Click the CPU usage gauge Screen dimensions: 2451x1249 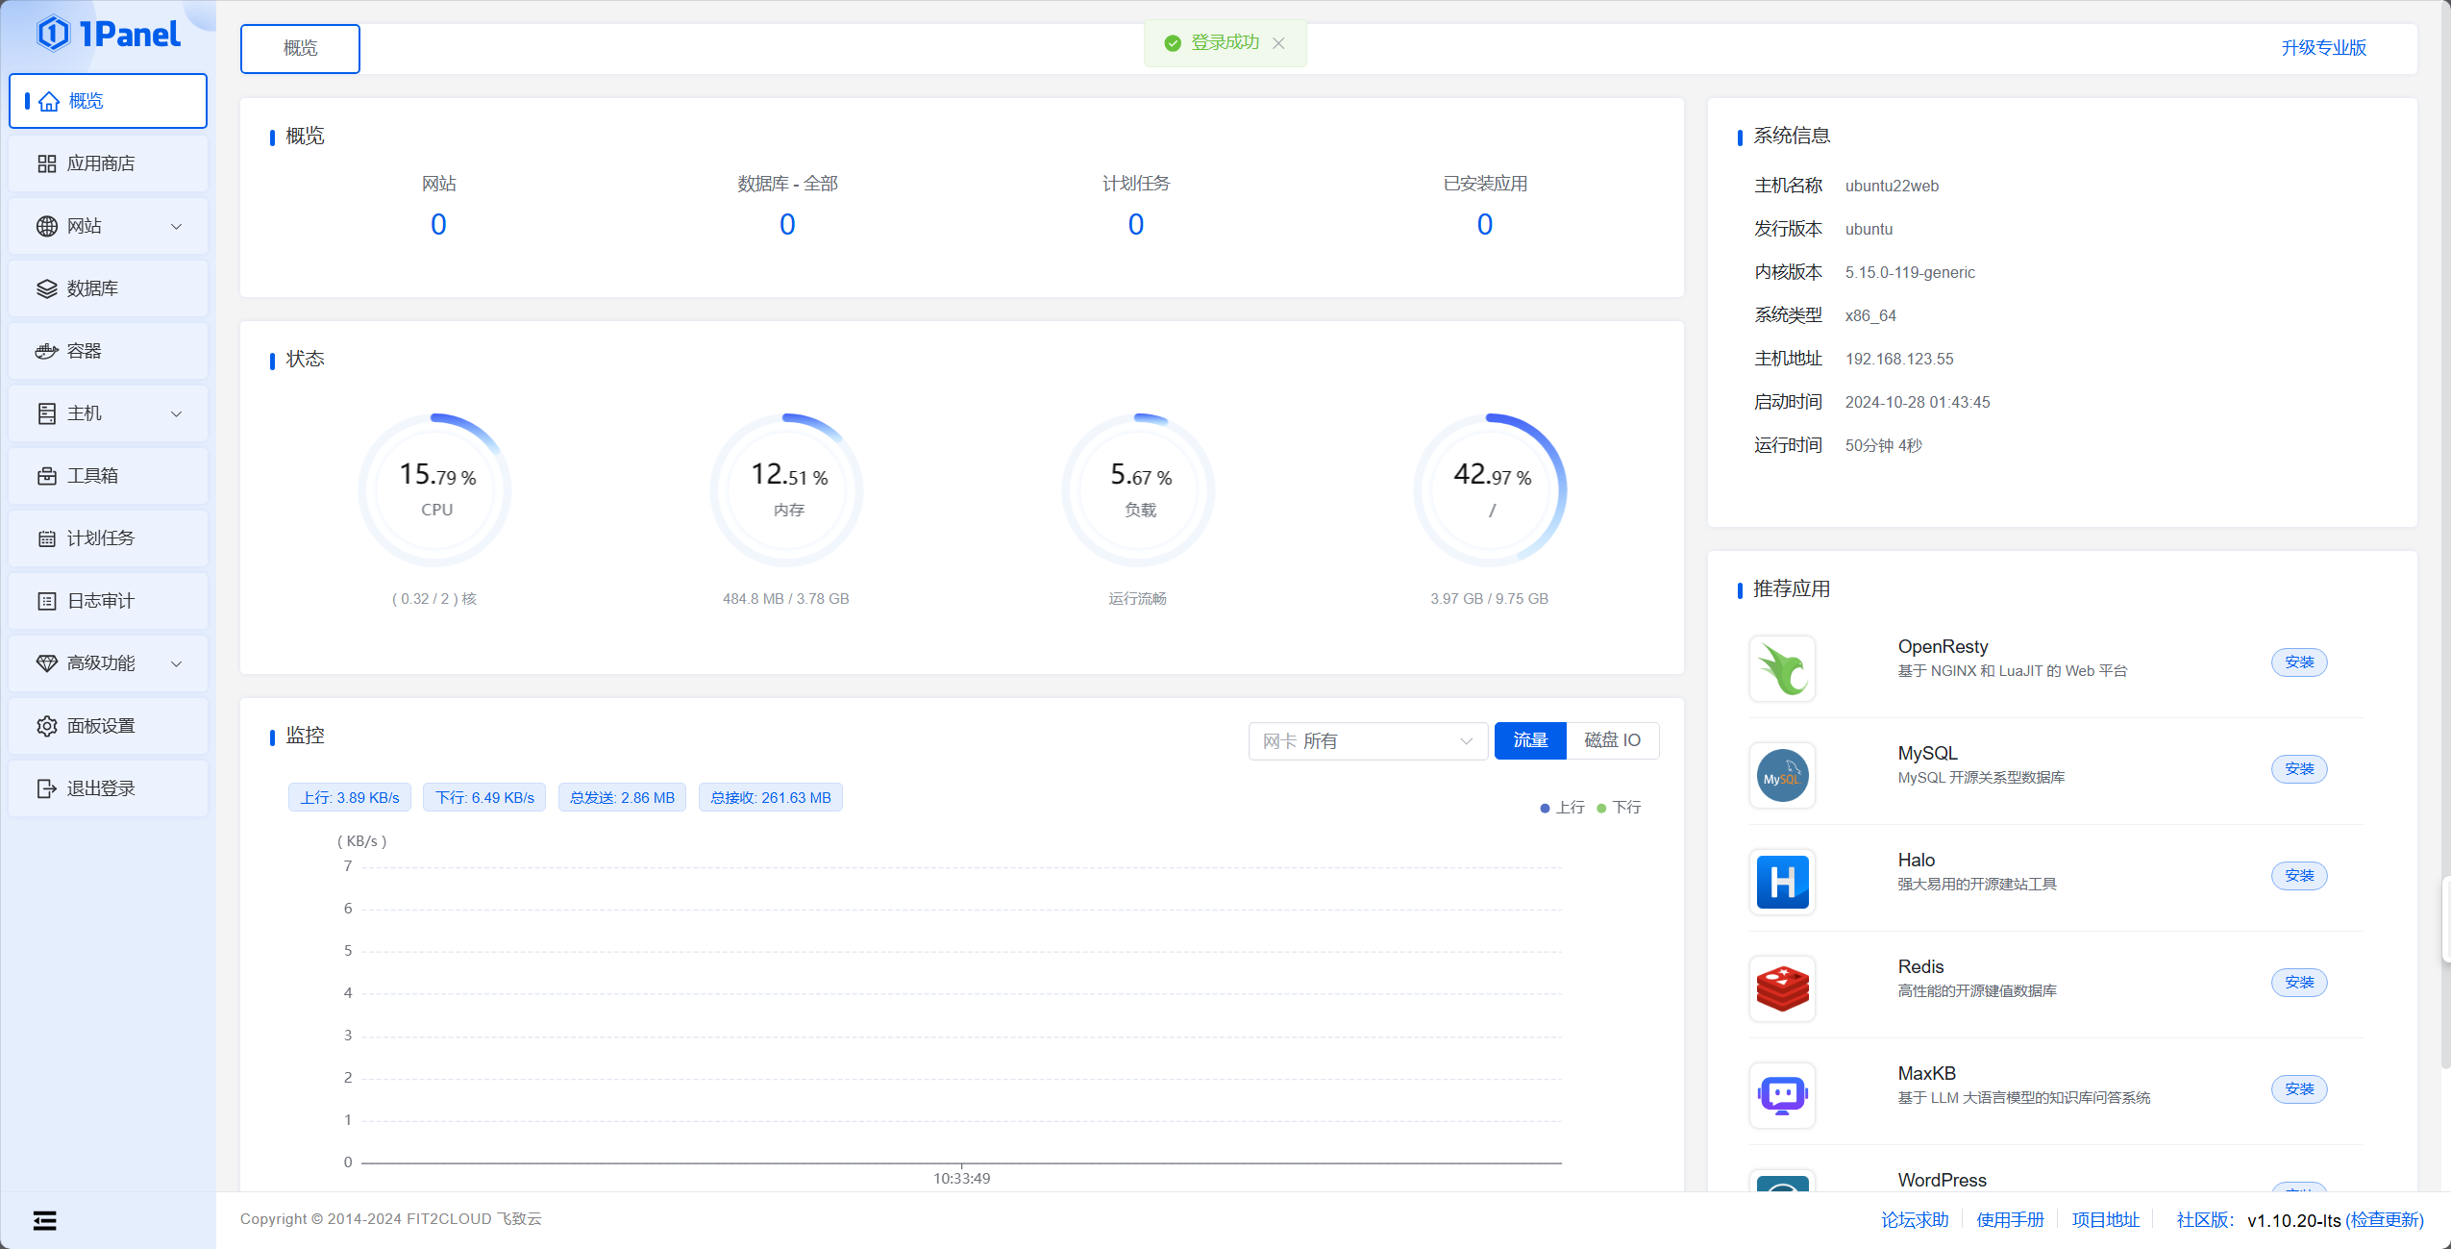pos(436,490)
